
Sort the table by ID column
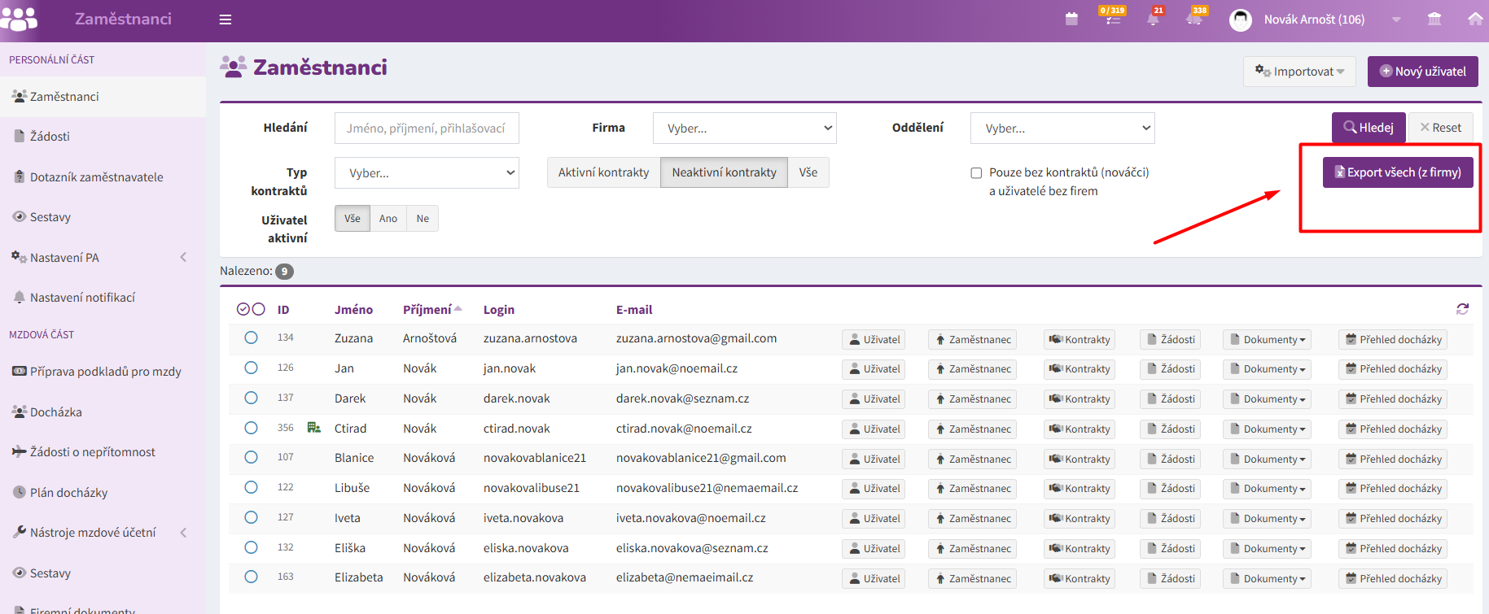[x=283, y=310]
